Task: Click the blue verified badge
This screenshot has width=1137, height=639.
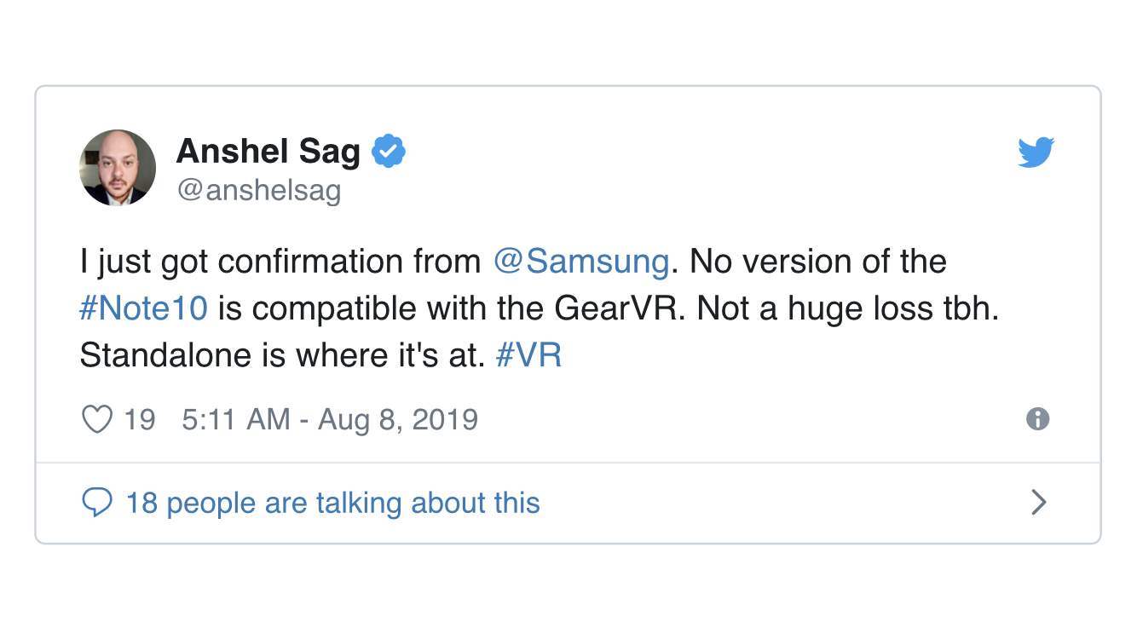Action: tap(389, 152)
